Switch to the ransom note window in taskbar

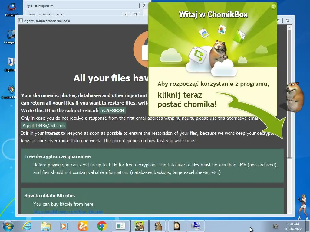(x=120, y=226)
